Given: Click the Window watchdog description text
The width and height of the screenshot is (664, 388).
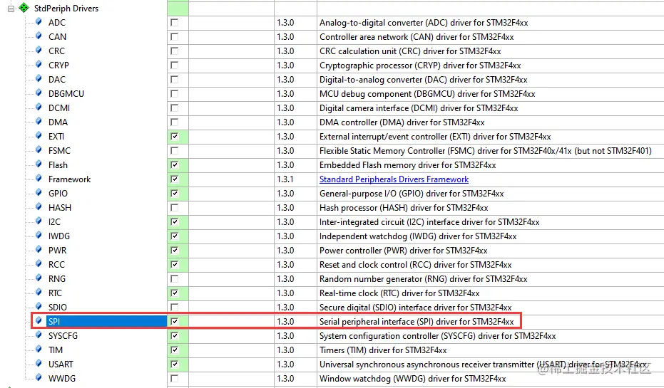Looking at the screenshot, I should pos(413,379).
